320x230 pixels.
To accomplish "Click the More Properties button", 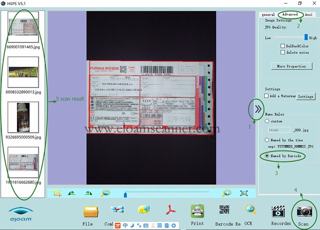I will tap(291, 66).
